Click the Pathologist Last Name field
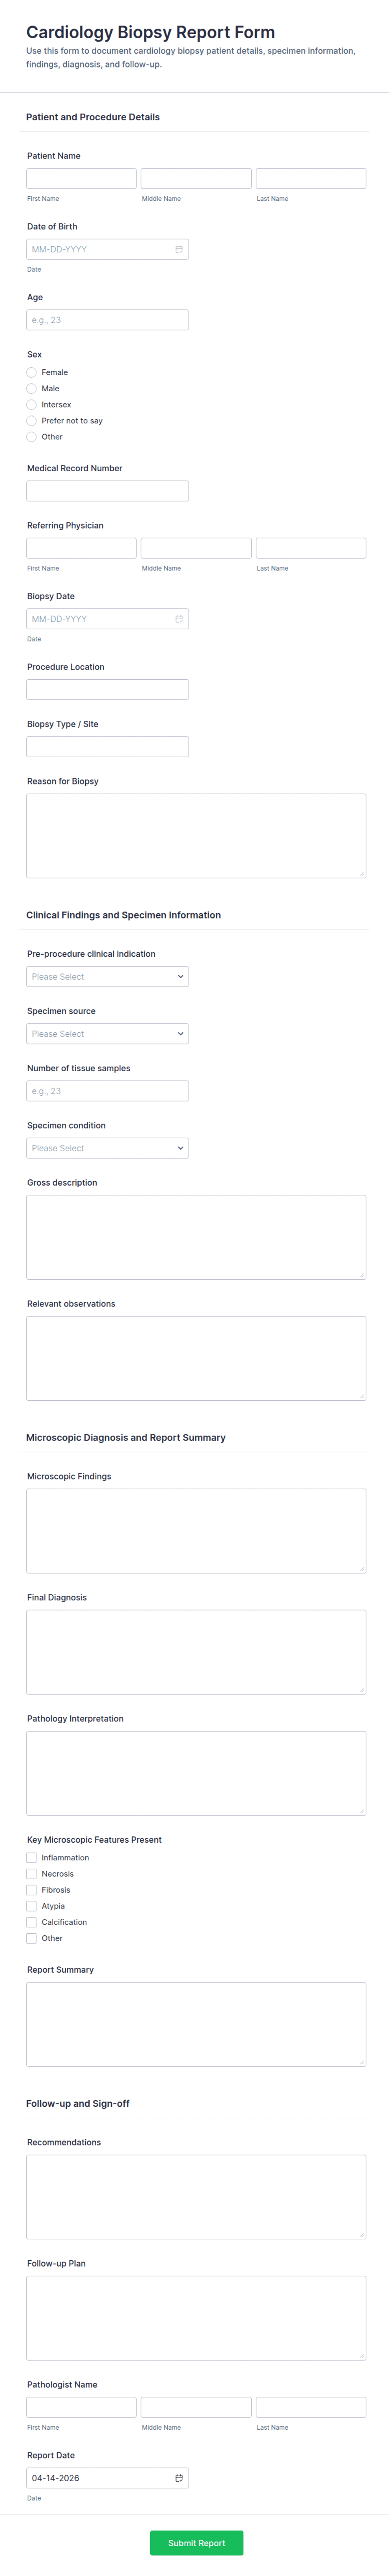This screenshot has width=389, height=2576. (311, 2407)
